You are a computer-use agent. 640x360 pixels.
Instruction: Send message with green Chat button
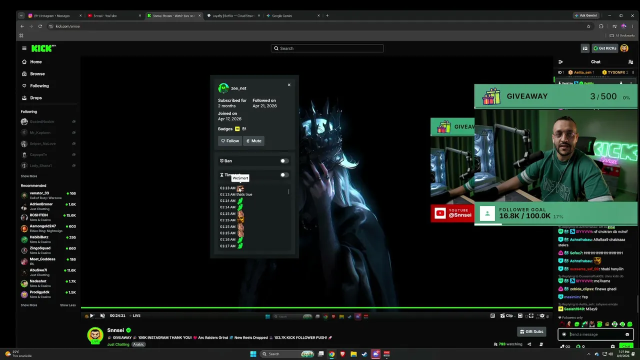pos(626,346)
